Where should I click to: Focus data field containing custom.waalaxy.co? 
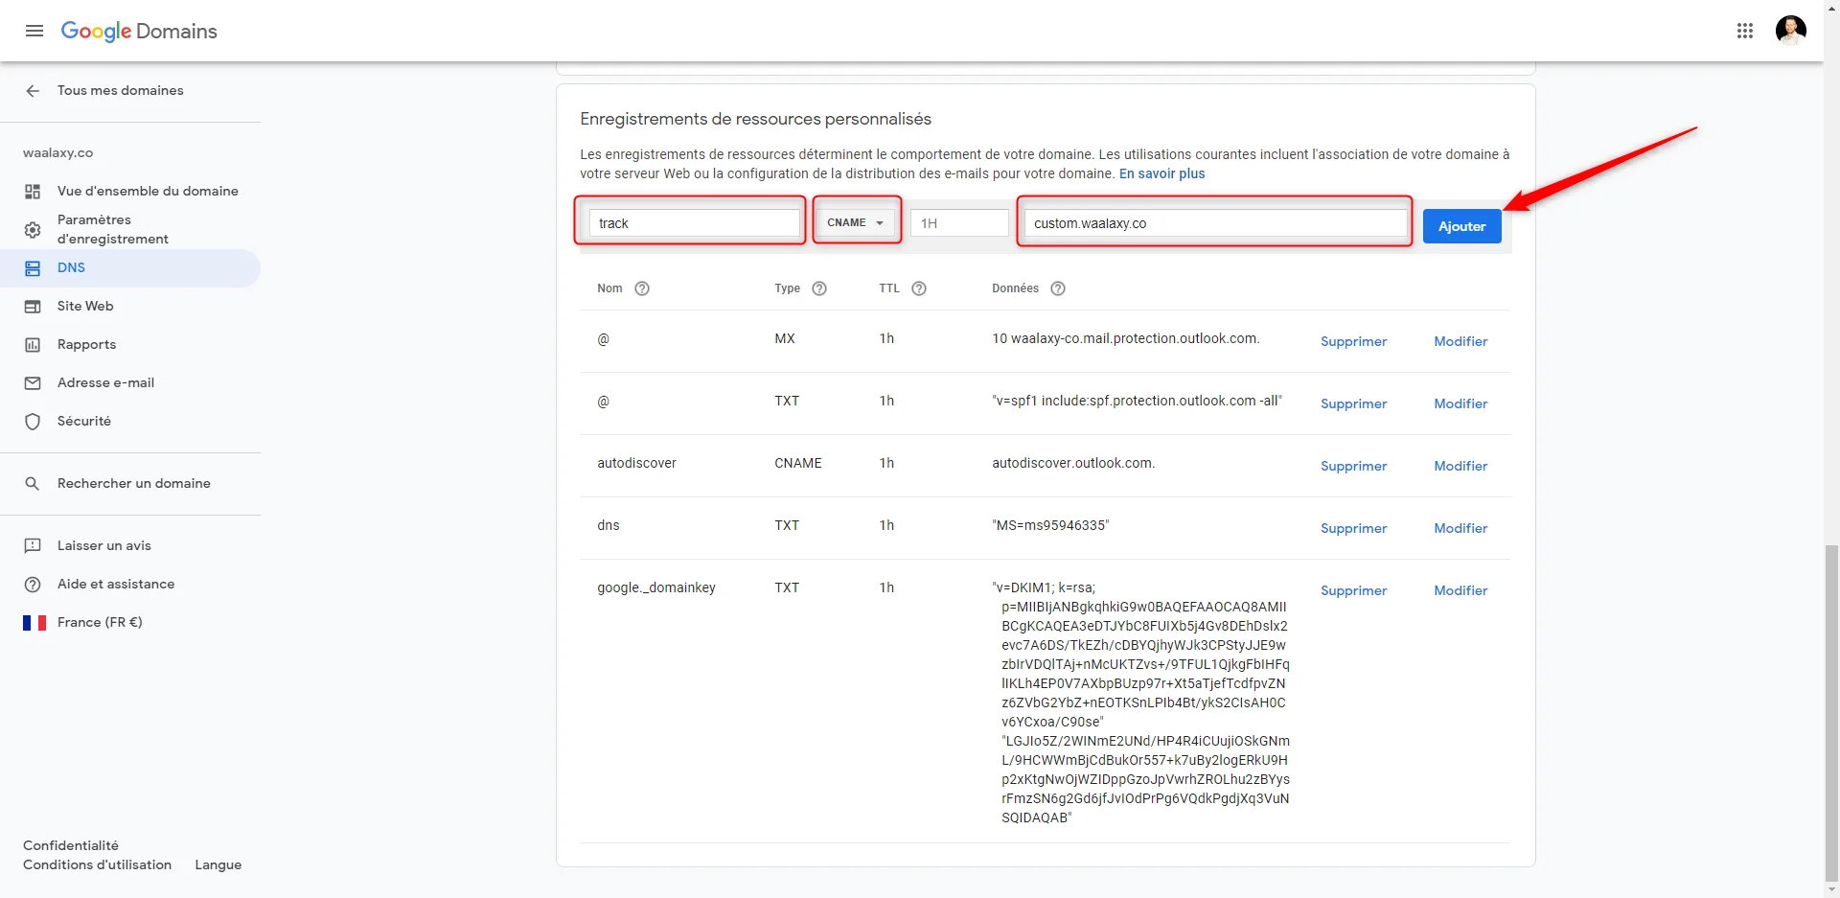coord(1215,223)
